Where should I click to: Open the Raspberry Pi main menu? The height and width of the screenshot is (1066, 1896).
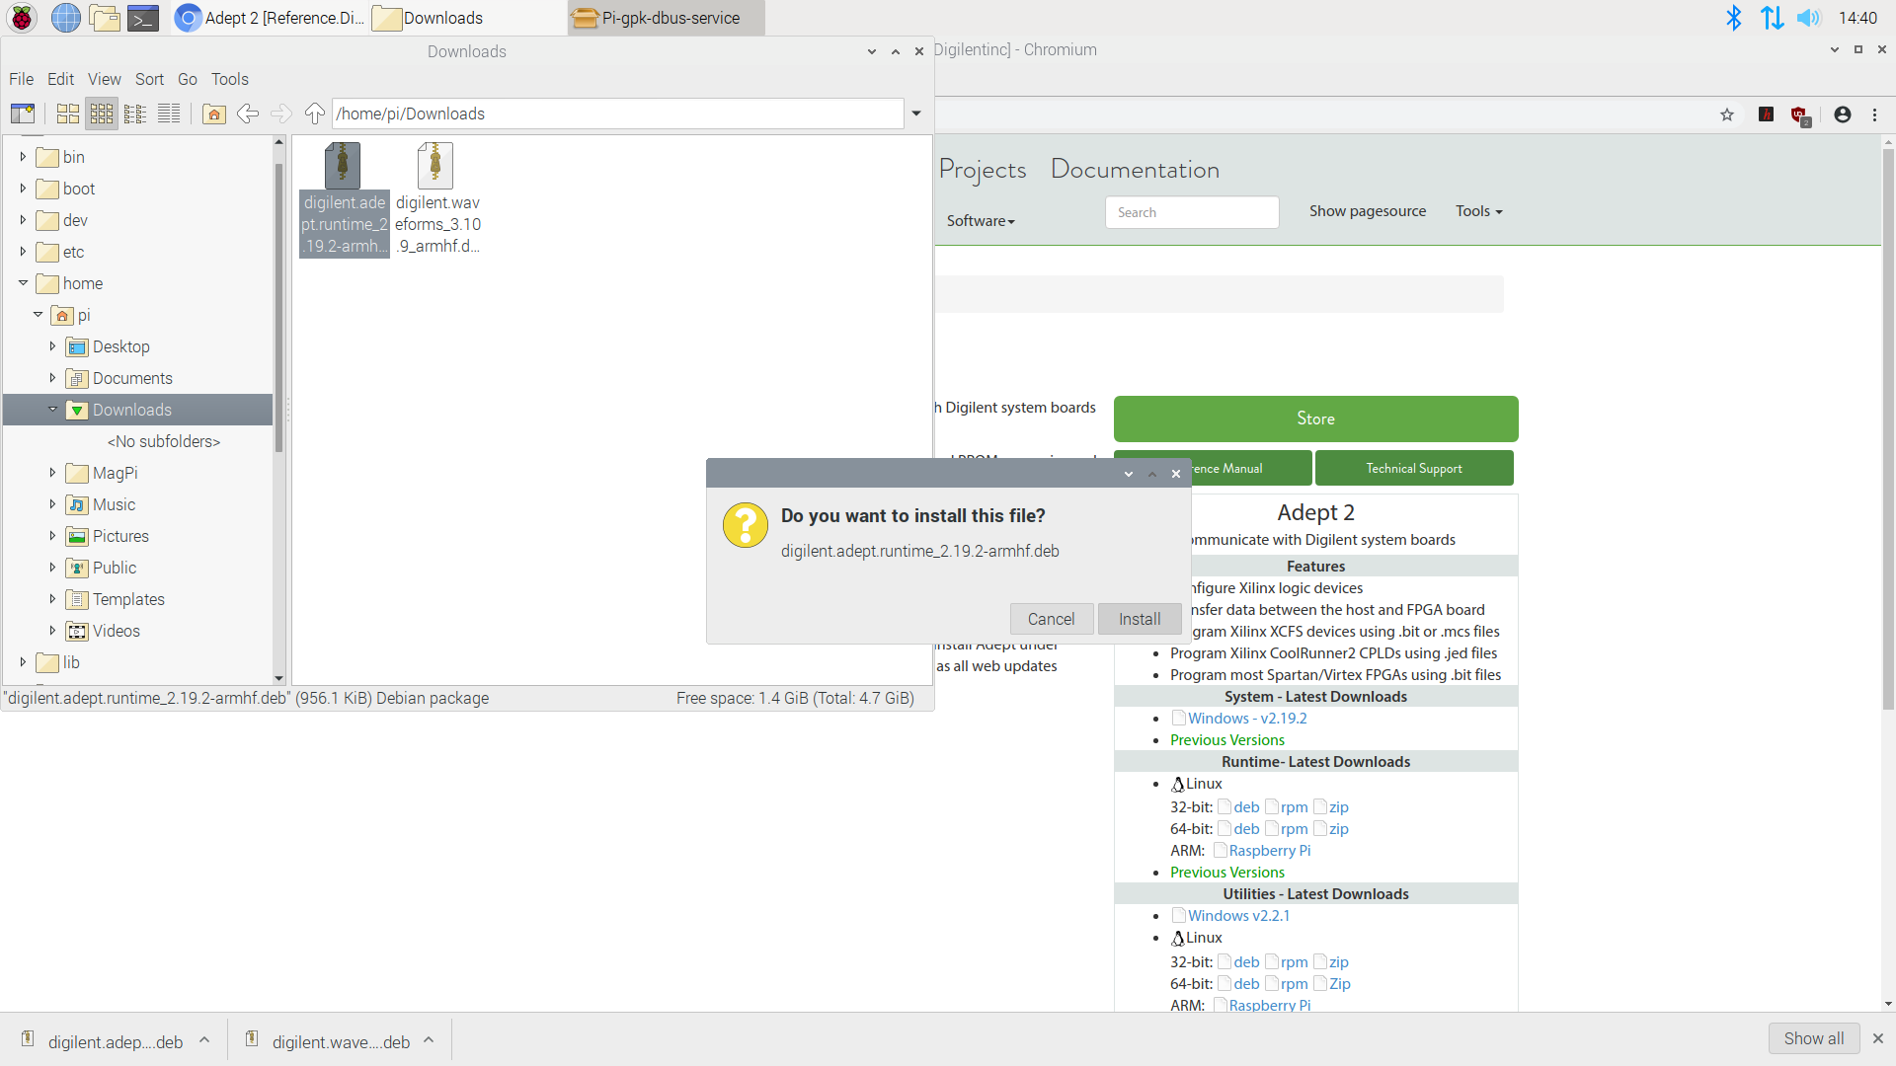[23, 18]
